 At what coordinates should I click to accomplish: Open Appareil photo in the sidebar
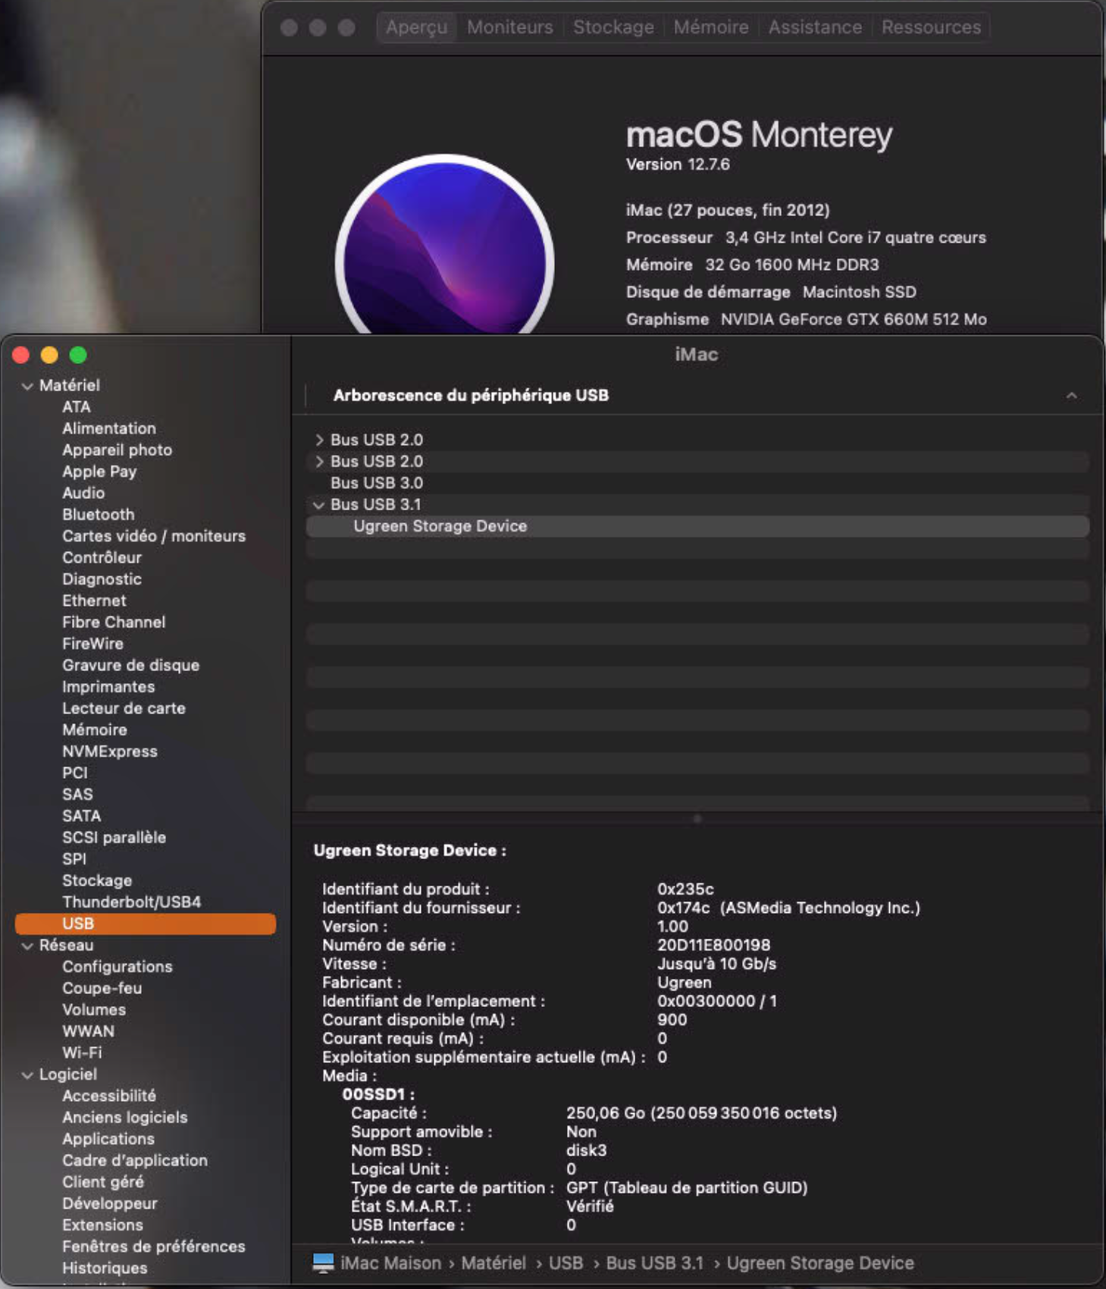(x=117, y=450)
